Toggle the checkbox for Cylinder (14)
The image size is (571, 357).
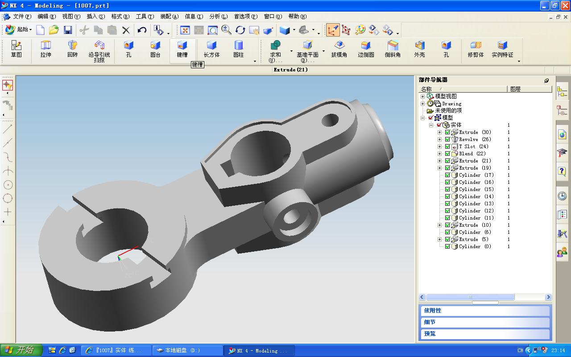pos(447,196)
